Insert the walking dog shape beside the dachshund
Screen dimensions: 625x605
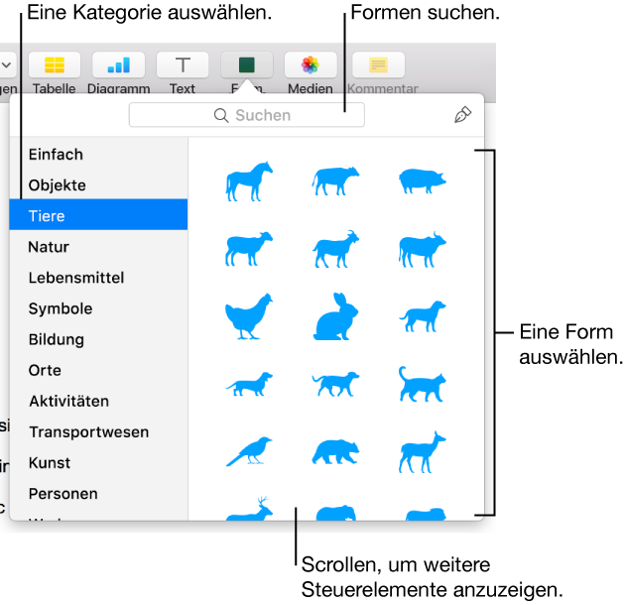[335, 384]
